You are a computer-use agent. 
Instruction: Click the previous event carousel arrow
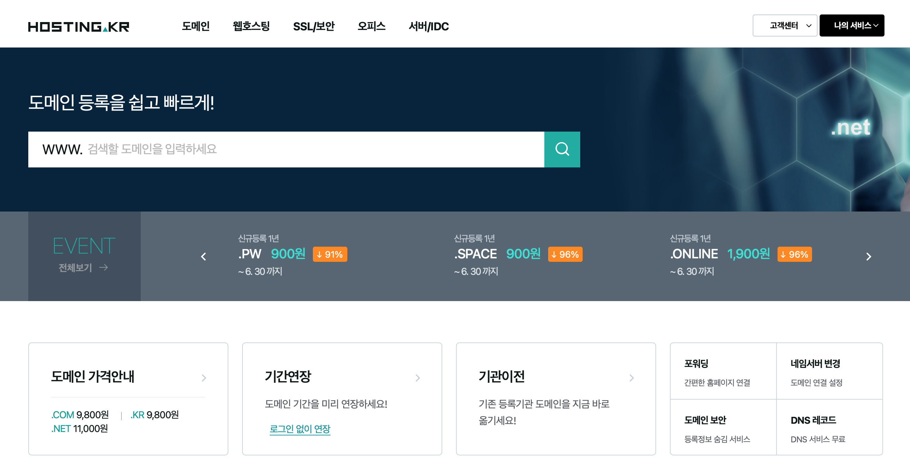(204, 257)
